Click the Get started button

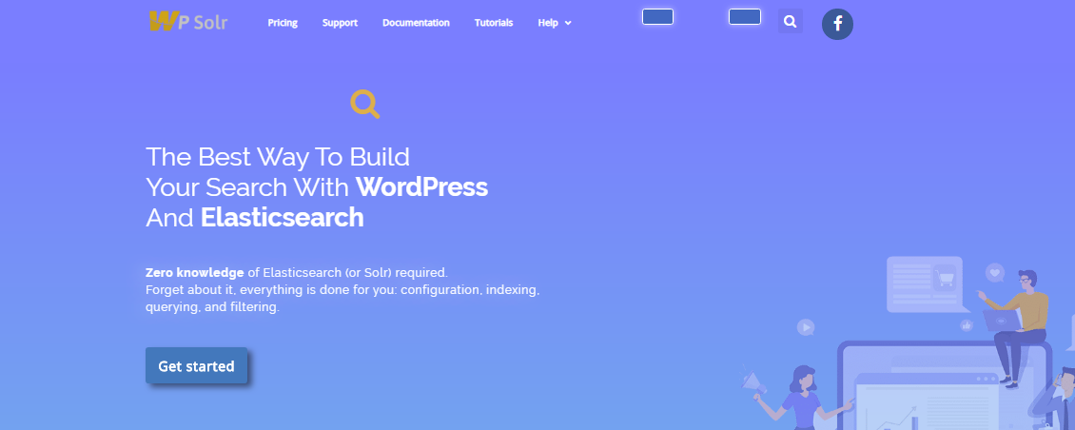(196, 365)
